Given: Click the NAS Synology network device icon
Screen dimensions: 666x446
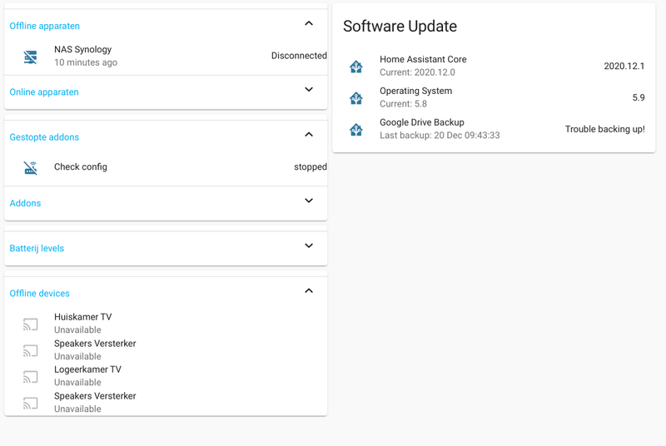Looking at the screenshot, I should coord(31,57).
